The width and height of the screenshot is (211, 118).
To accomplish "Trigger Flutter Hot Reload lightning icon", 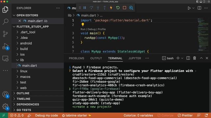I will [111, 8].
